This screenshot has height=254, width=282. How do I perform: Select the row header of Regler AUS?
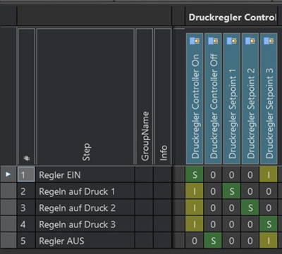coord(8,241)
